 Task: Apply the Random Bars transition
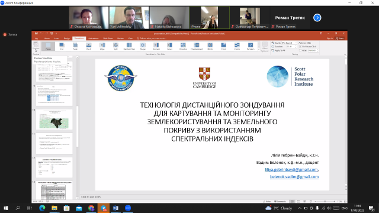click(x=129, y=46)
